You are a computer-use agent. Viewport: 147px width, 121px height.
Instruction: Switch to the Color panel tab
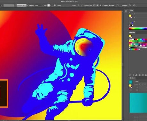point(131,10)
